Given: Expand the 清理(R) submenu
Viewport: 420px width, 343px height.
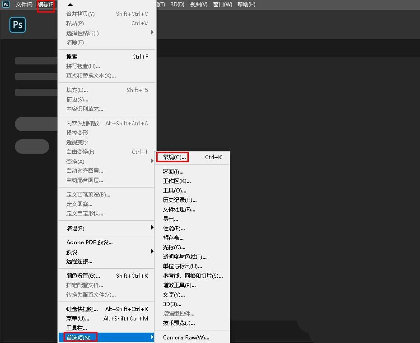Looking at the screenshot, I should [152, 229].
